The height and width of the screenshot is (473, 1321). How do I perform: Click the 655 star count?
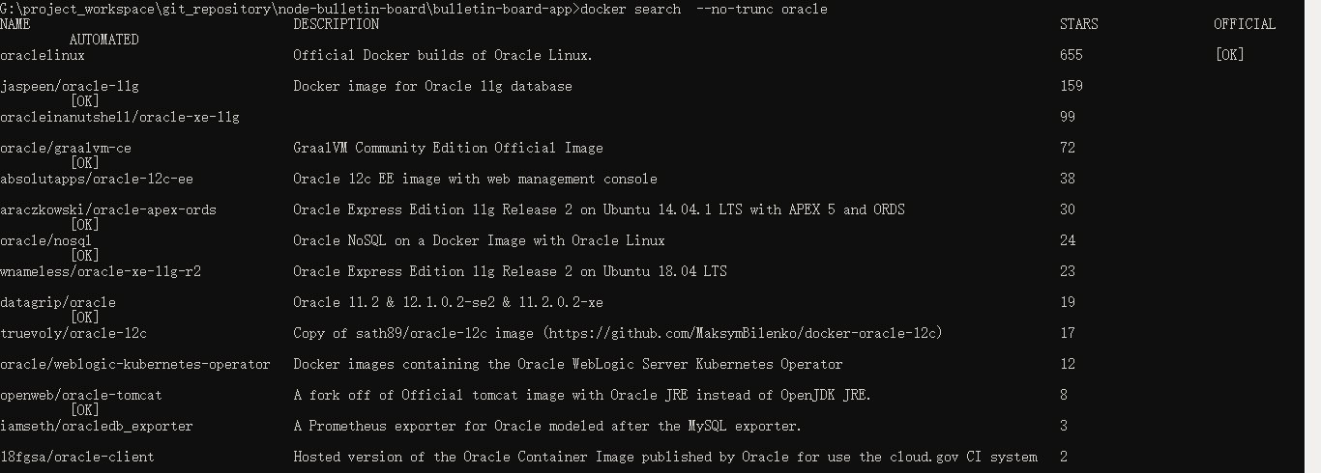pos(1071,55)
